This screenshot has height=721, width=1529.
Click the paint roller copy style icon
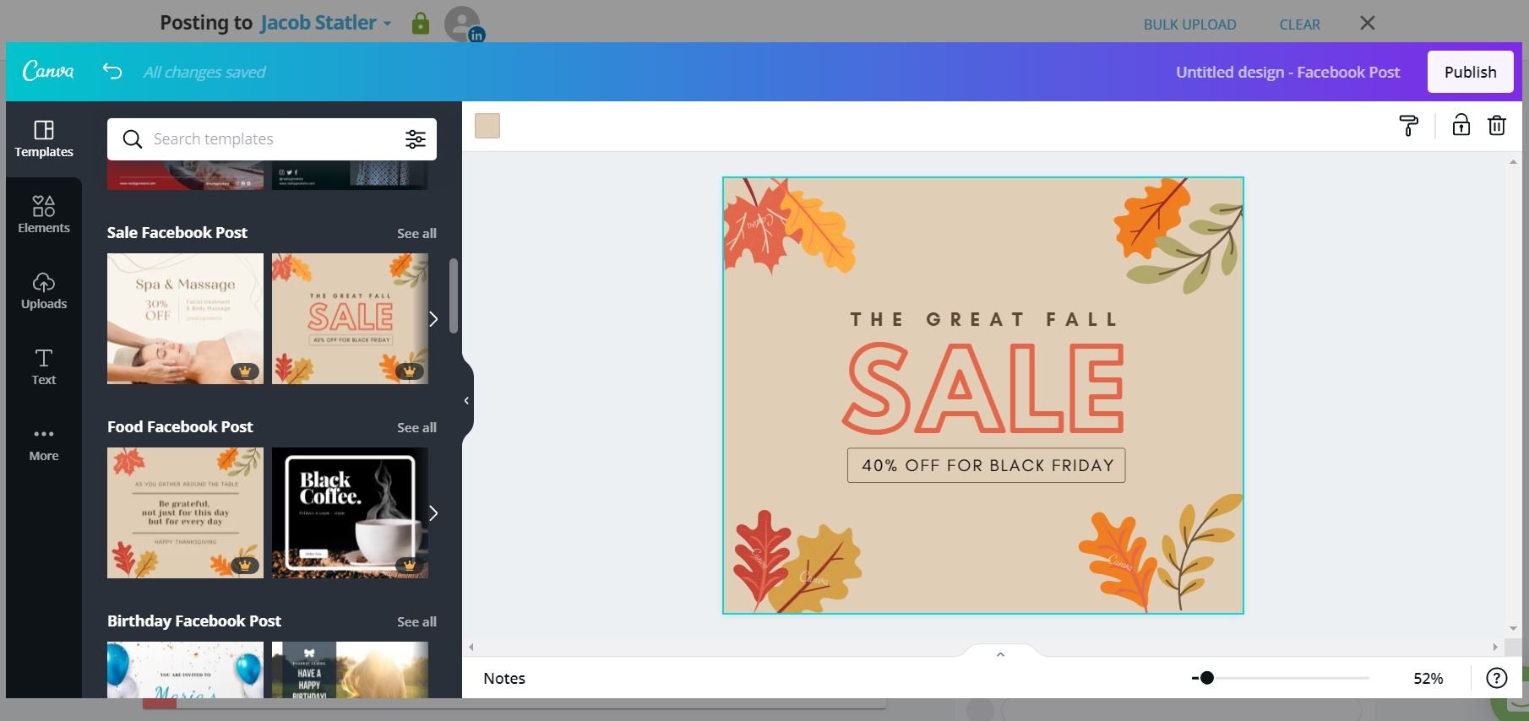tap(1408, 126)
